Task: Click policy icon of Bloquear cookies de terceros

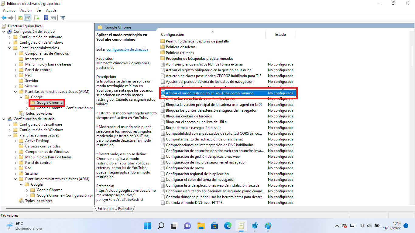Action: click(163, 116)
